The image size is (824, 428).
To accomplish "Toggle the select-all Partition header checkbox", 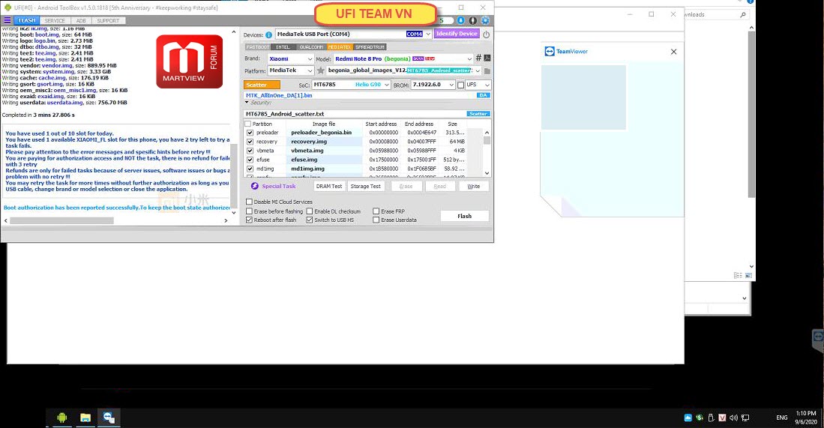I will click(248, 124).
